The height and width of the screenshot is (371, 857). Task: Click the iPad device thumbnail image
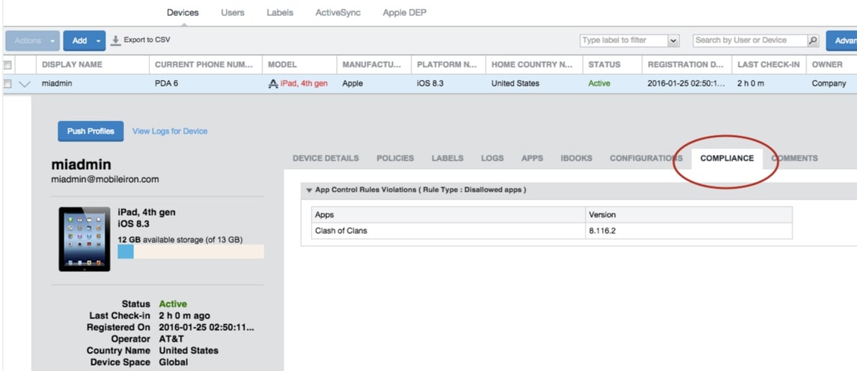(x=84, y=239)
